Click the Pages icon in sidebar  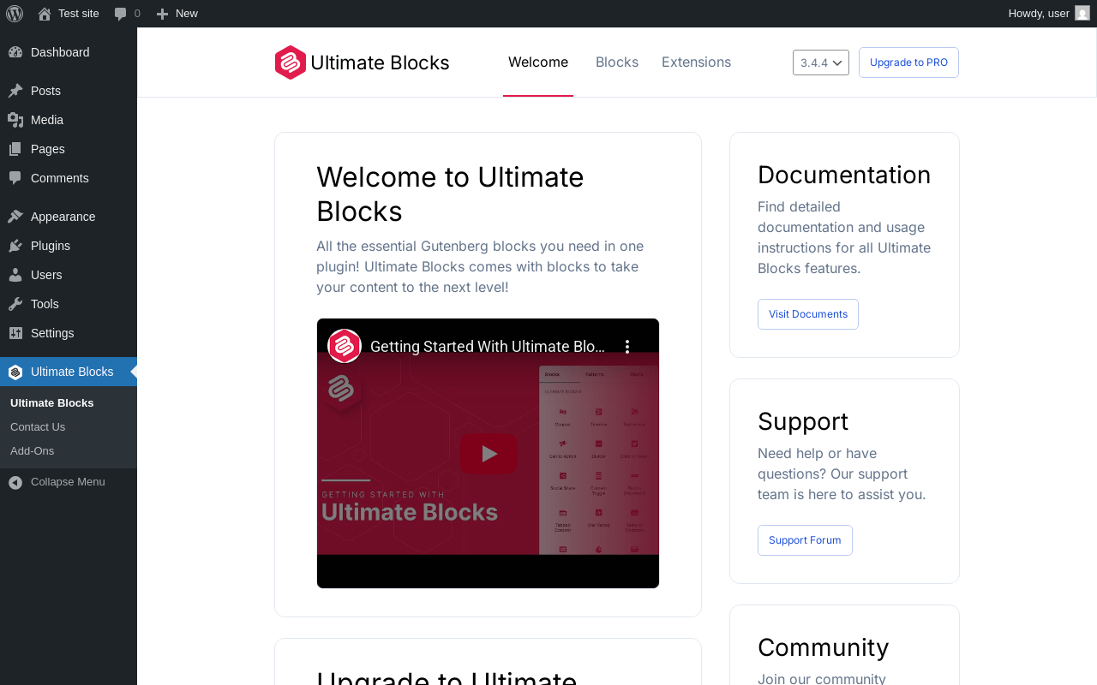pos(15,149)
